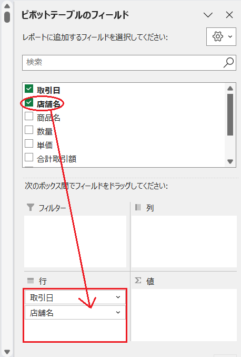This screenshot has height=357, width=241.
Task: Click the 合計取引額 field label
Action: (56, 159)
